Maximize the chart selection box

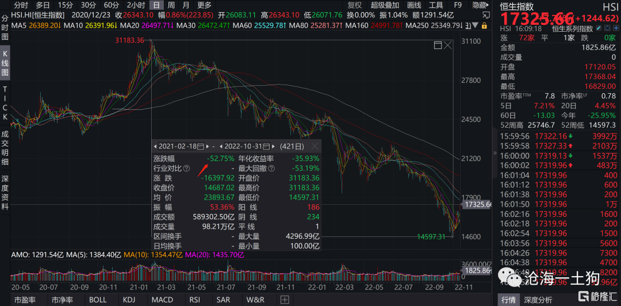click(x=438, y=45)
